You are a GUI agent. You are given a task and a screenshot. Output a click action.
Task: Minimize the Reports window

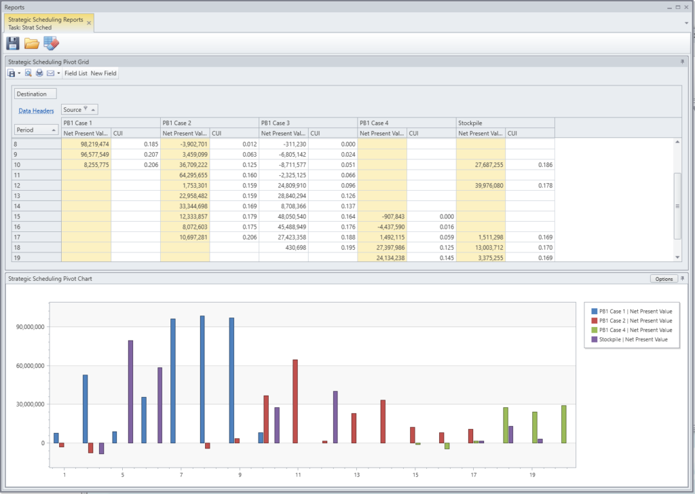(669, 7)
